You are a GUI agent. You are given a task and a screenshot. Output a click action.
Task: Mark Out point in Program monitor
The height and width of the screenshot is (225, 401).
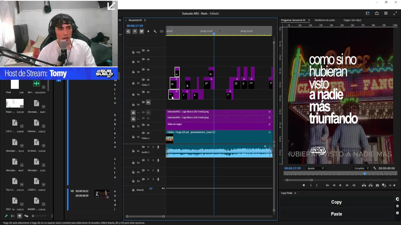[317, 185]
